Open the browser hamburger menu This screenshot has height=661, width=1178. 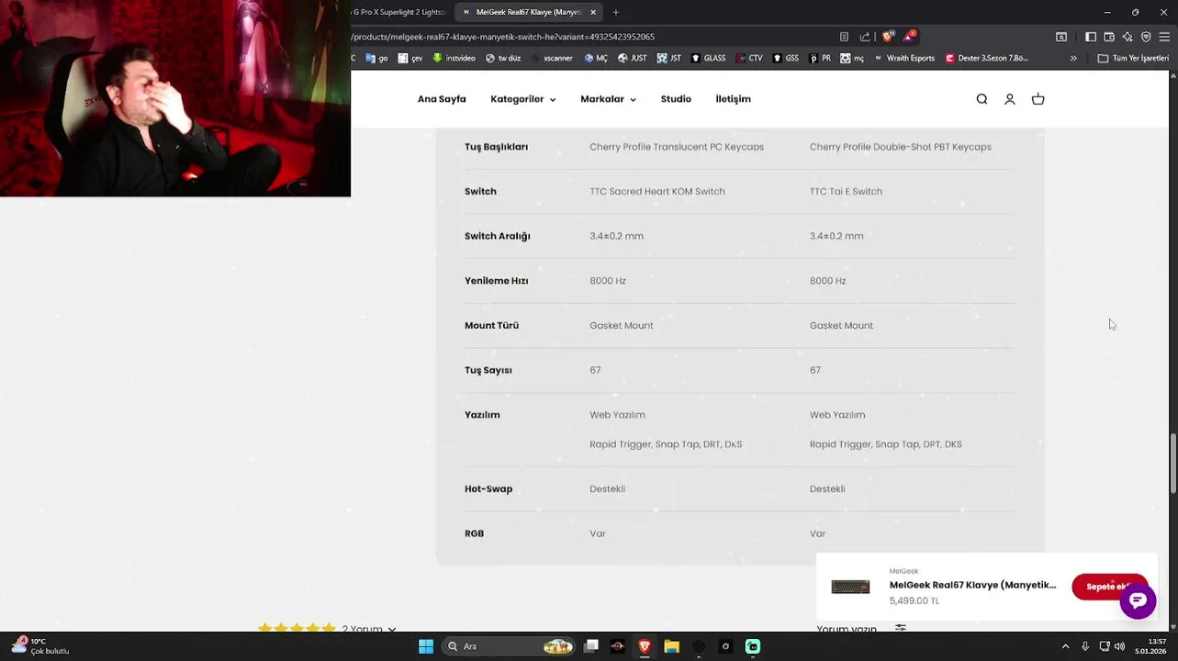1164,37
